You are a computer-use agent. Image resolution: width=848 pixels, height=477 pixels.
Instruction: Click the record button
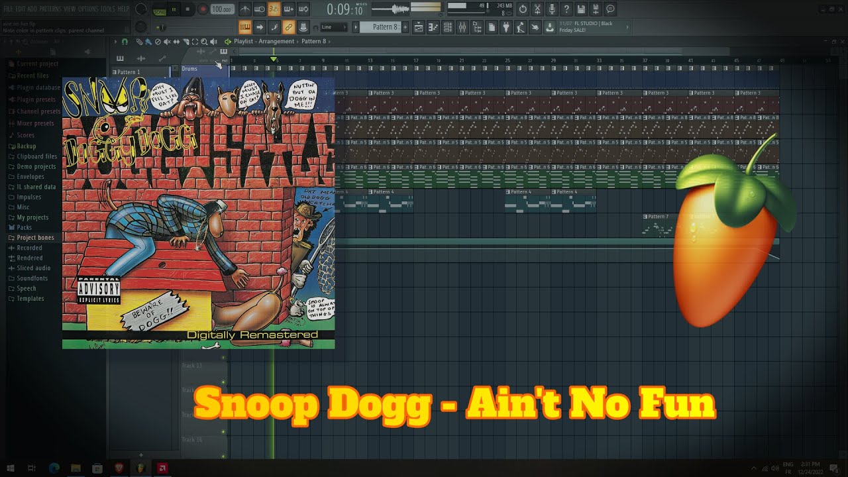203,9
